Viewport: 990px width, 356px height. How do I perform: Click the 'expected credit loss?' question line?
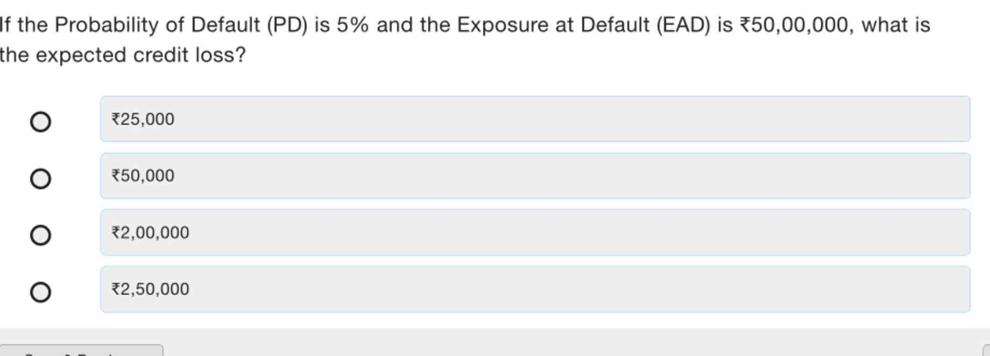123,55
